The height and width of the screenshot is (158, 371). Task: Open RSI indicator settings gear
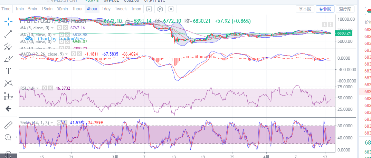click(45, 88)
